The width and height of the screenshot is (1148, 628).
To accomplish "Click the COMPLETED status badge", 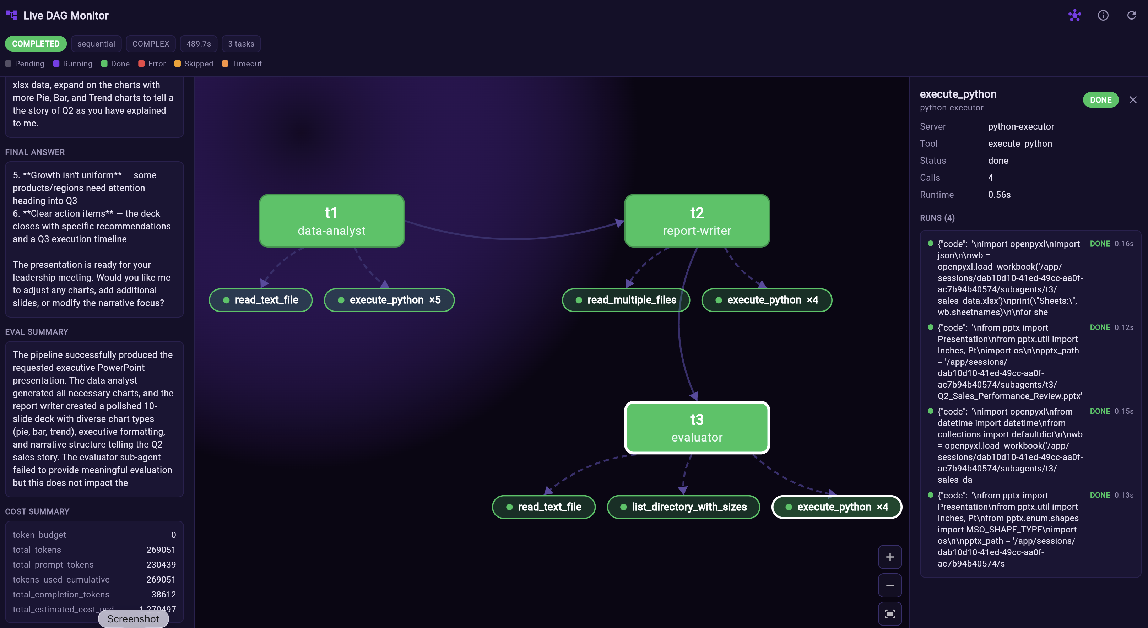I will pos(36,44).
